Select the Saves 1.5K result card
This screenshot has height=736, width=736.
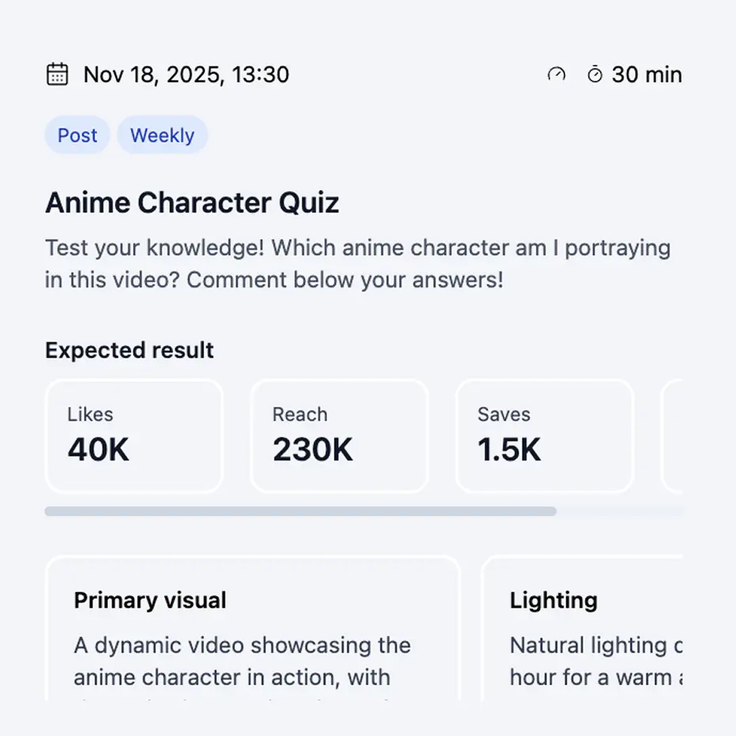(x=544, y=436)
